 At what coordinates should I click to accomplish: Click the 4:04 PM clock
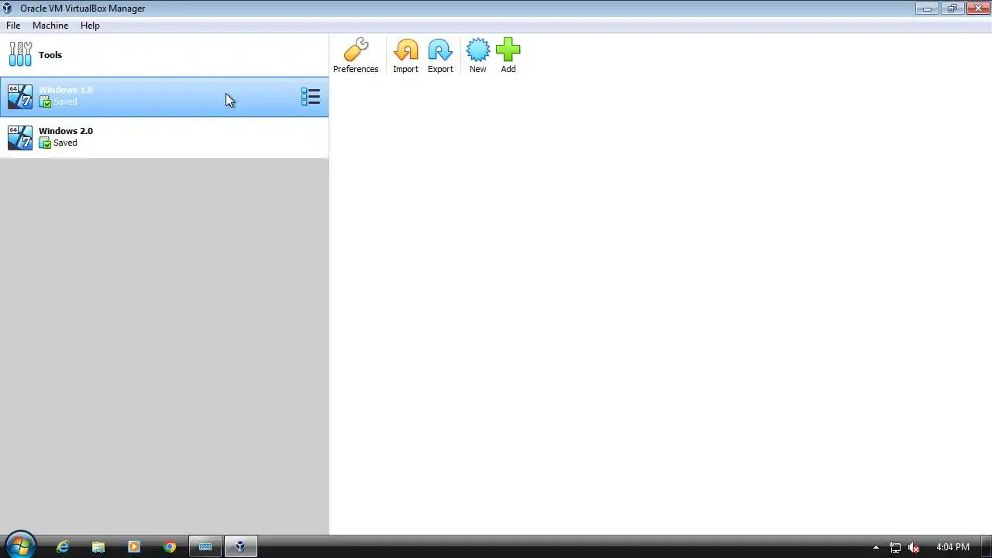click(x=952, y=547)
